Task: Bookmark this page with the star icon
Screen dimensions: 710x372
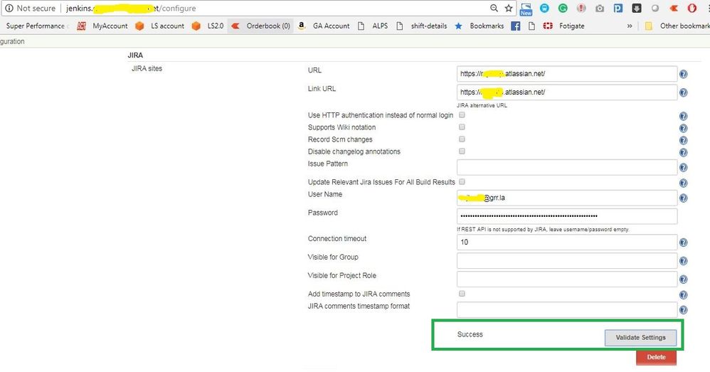Action: coord(509,8)
